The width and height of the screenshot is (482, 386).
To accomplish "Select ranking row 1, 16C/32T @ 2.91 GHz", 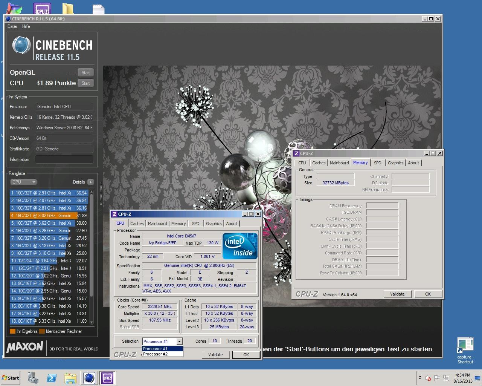I will (x=49, y=193).
